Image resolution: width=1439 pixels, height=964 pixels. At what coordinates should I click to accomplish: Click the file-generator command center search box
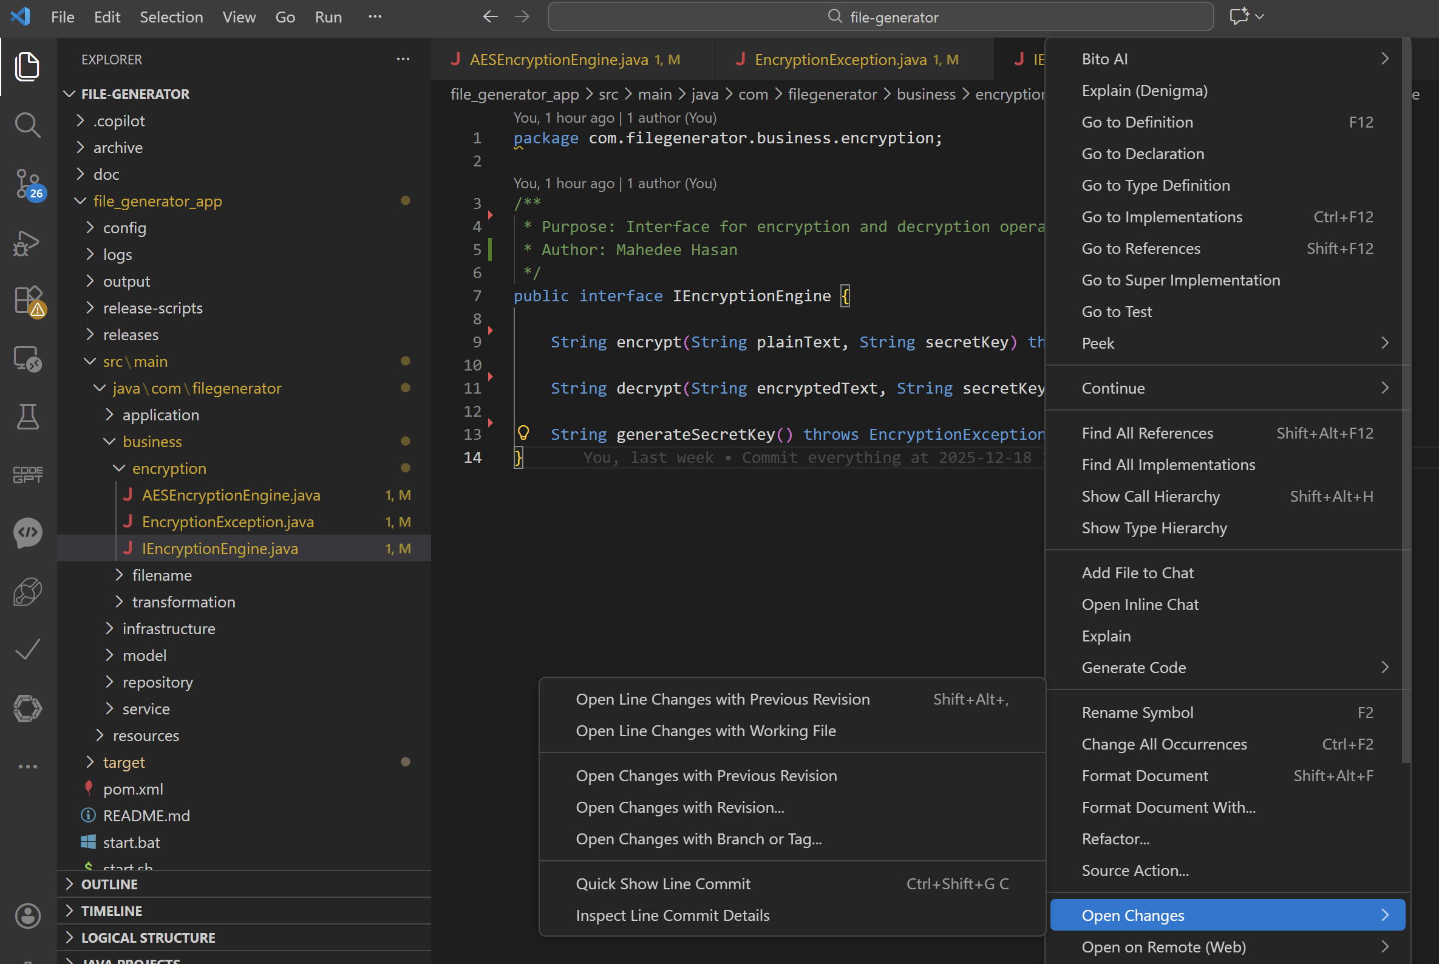pos(880,16)
